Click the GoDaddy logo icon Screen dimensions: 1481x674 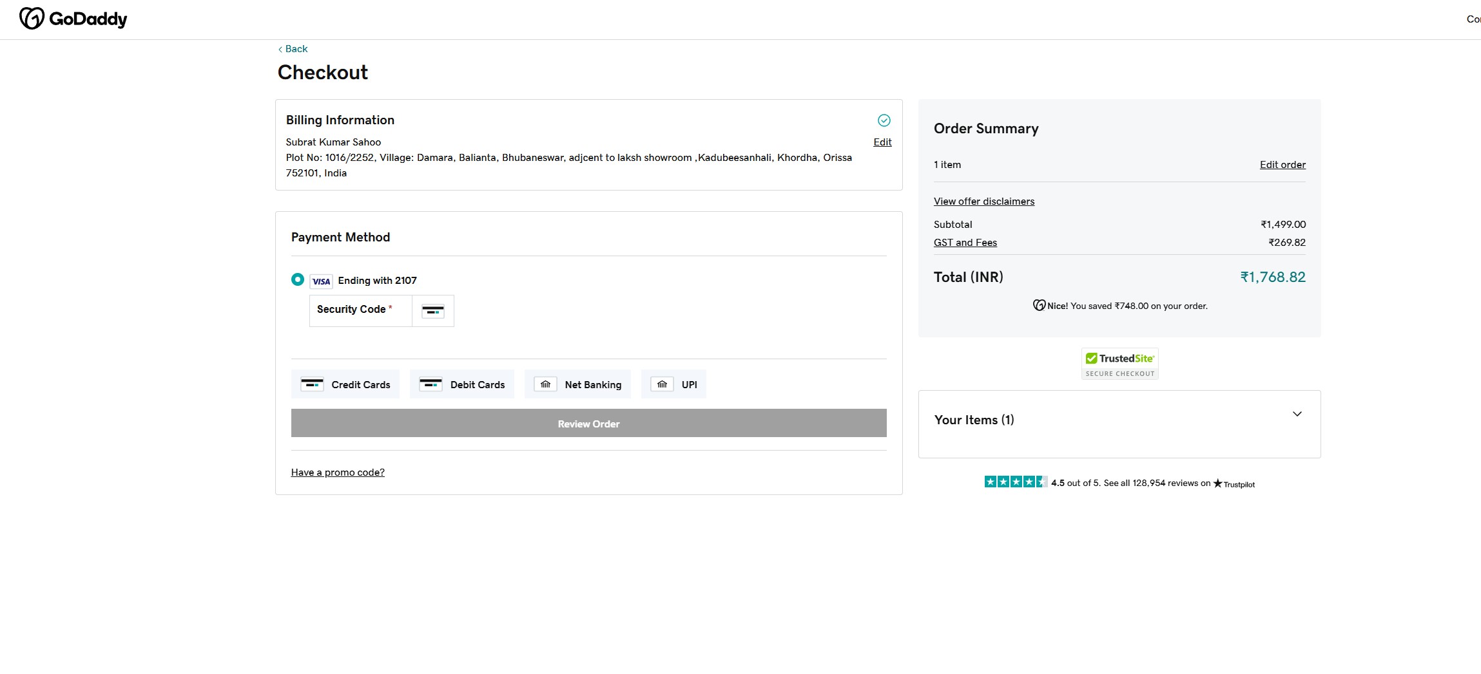32,19
